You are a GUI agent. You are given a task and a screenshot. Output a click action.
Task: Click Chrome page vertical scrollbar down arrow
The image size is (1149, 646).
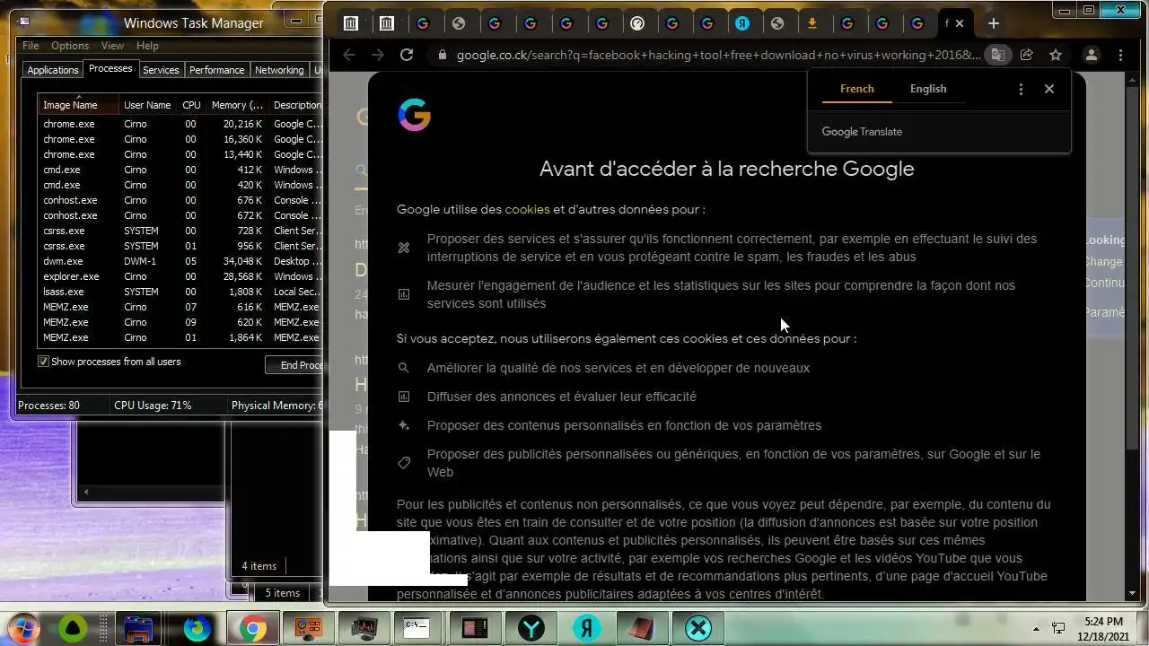coord(1133,593)
